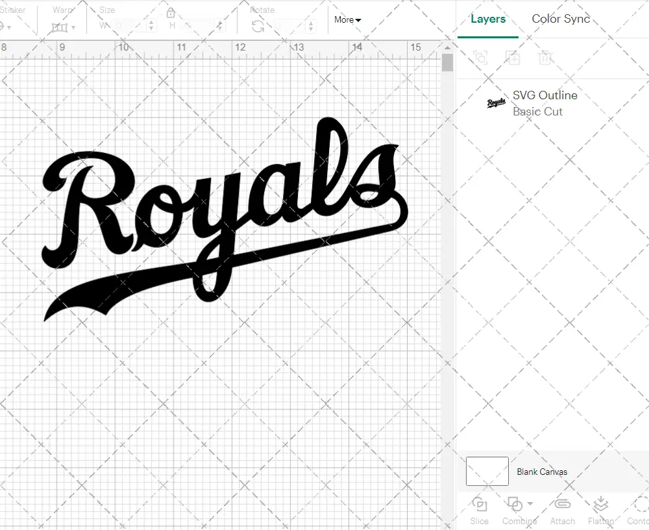
Task: Click the canvas vertical scrollbar
Action: [x=447, y=62]
